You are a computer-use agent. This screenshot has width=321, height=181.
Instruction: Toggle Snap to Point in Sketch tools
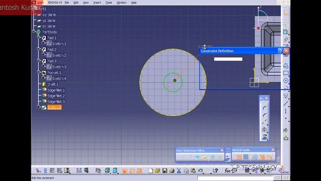(246, 157)
